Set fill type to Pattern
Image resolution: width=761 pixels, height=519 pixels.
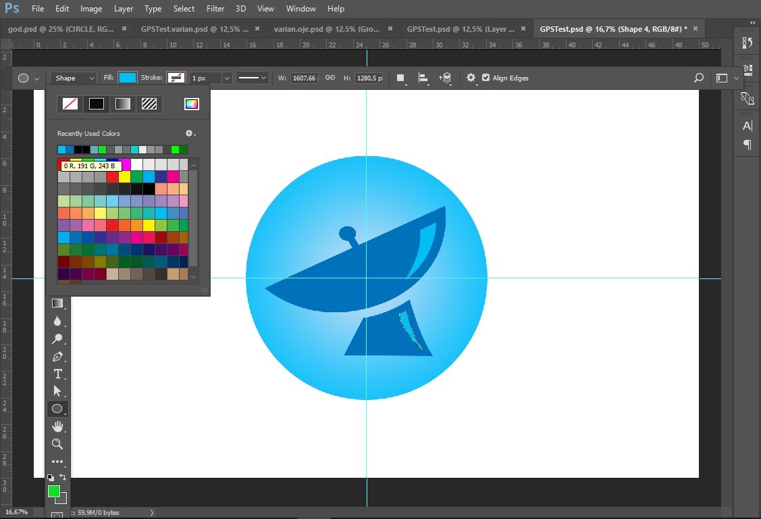click(x=149, y=104)
